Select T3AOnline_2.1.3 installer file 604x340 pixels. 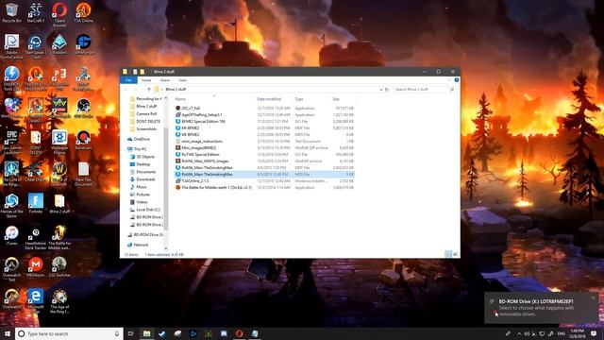pyautogui.click(x=264, y=180)
